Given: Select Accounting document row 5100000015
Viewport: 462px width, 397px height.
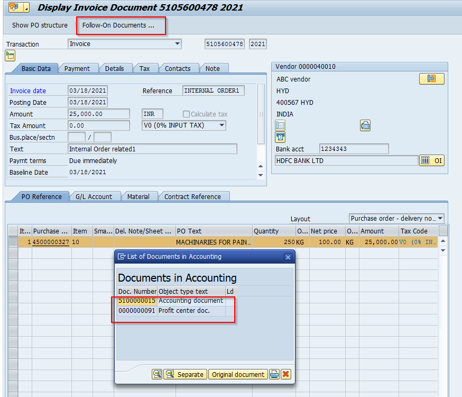Looking at the screenshot, I should click(137, 301).
